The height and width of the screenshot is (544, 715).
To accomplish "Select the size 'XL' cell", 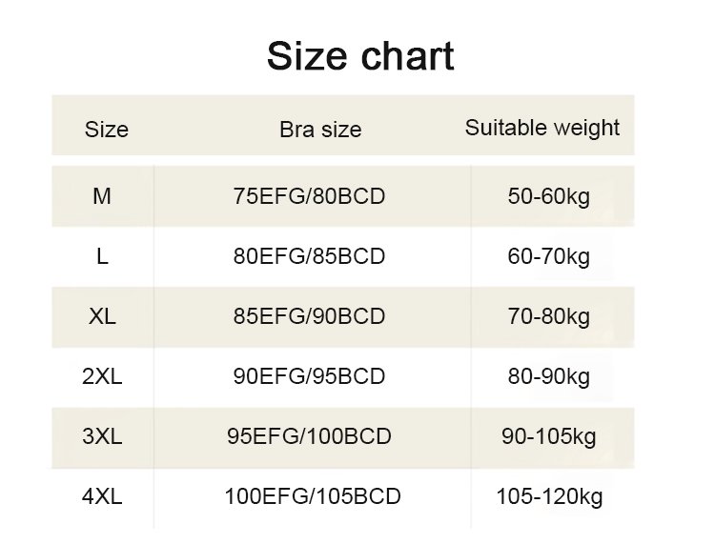I will point(102,316).
